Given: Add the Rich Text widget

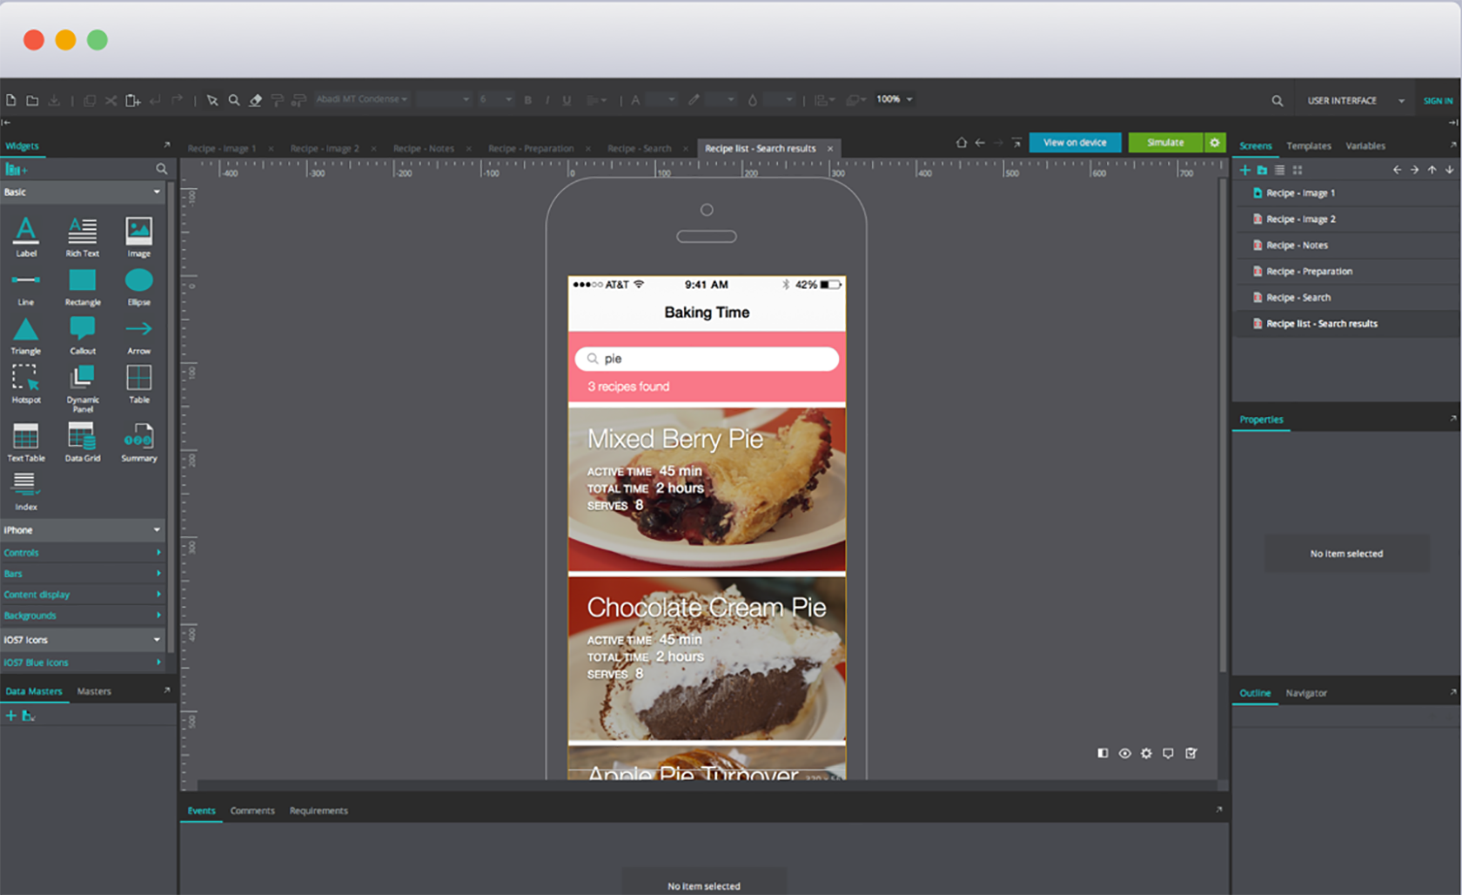Looking at the screenshot, I should click(83, 237).
